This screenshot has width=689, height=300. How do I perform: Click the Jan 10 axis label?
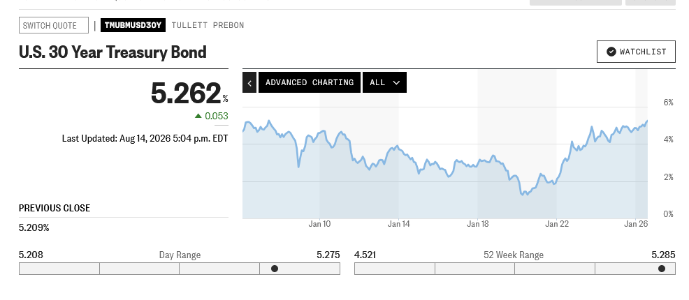click(x=319, y=224)
